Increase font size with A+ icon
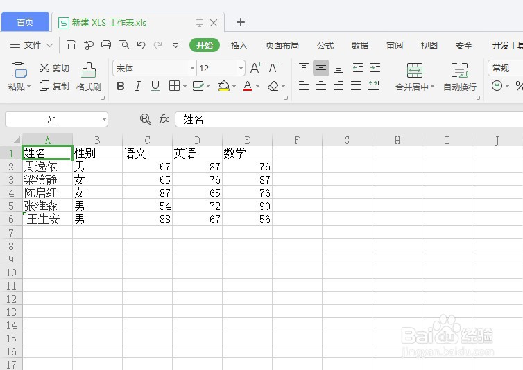 point(255,68)
